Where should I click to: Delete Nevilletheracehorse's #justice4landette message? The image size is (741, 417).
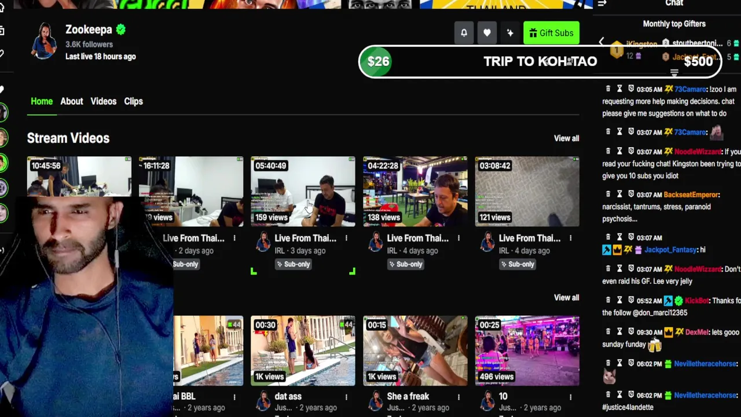608,394
